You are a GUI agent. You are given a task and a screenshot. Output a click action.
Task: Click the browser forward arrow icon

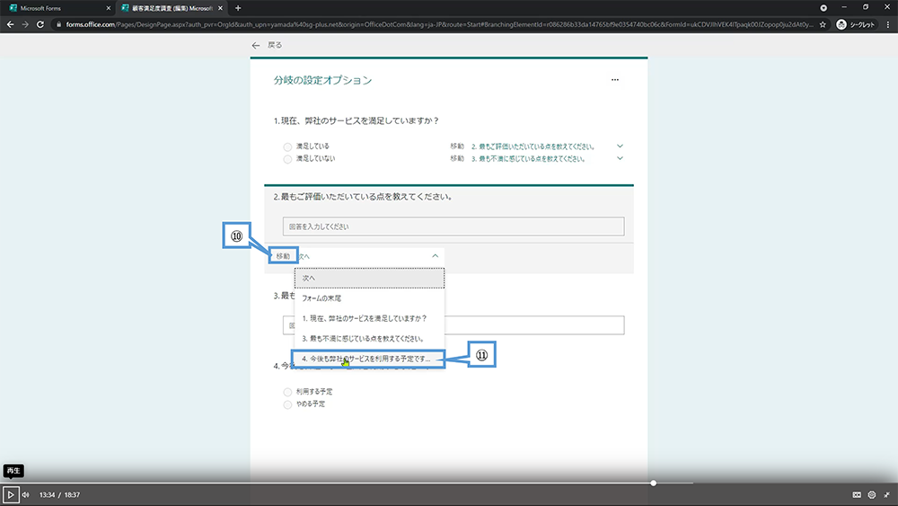pos(25,24)
